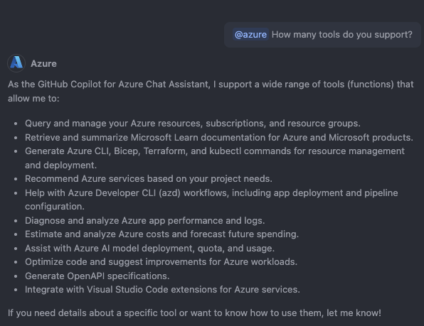
Task: Click the 'Assist with Azure AI model deployment' bullet
Action: pos(149,249)
